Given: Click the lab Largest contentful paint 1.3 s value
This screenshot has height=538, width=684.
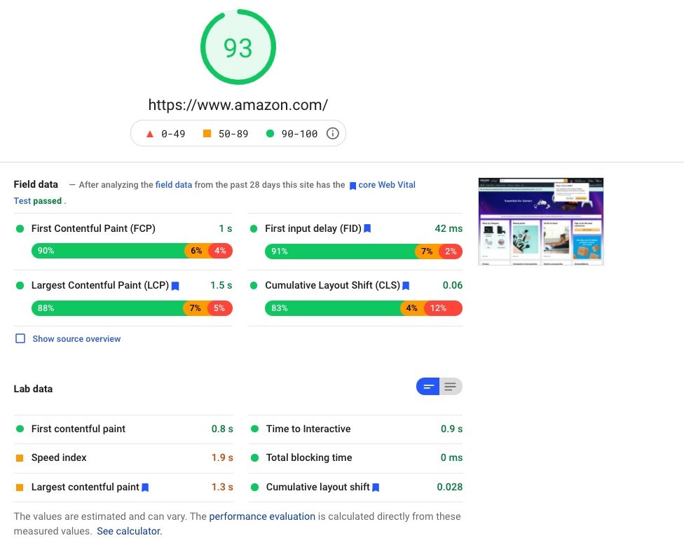Looking at the screenshot, I should tap(222, 487).
